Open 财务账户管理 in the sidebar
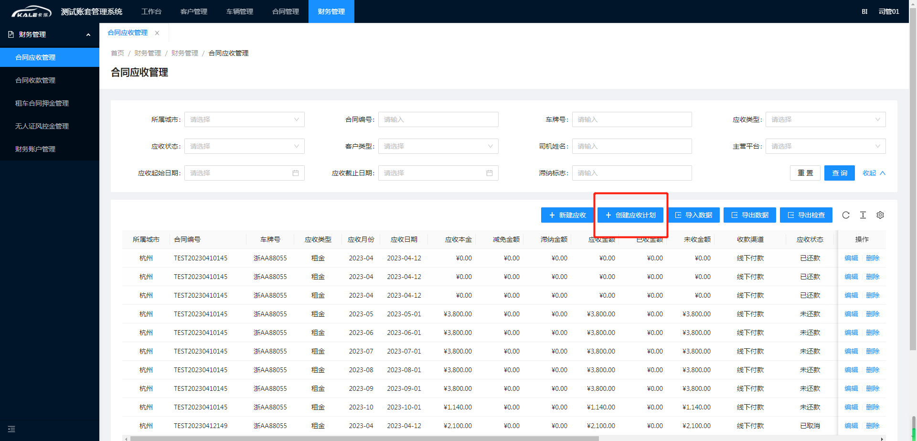Image resolution: width=917 pixels, height=441 pixels. tap(50, 149)
